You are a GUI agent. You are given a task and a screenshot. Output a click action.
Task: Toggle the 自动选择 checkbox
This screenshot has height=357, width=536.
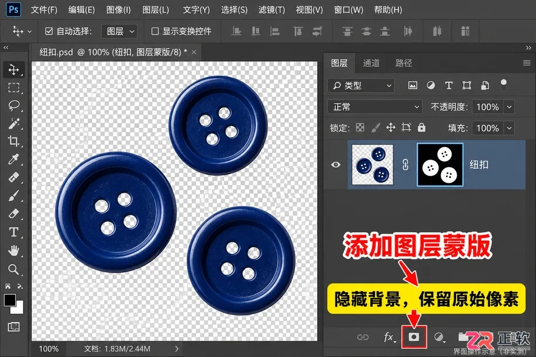49,32
